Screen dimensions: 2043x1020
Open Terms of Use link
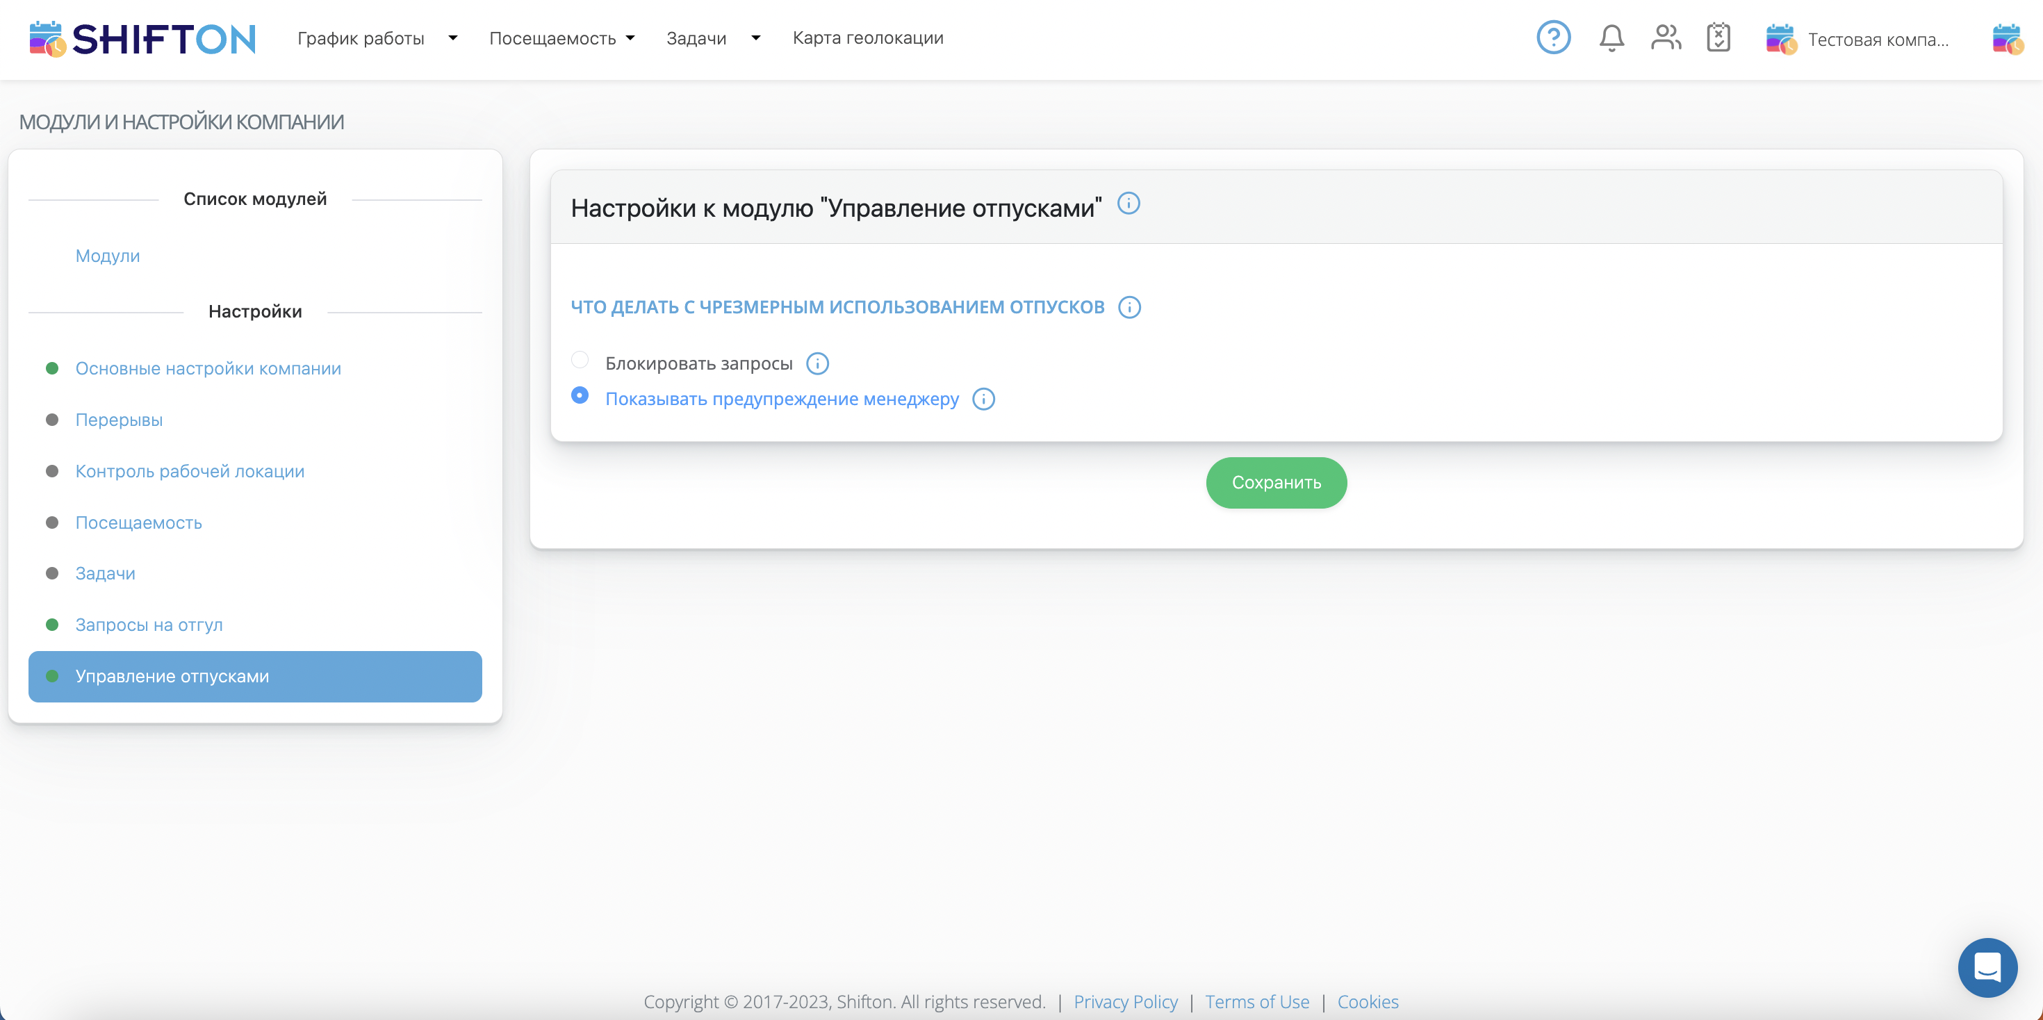point(1257,1002)
